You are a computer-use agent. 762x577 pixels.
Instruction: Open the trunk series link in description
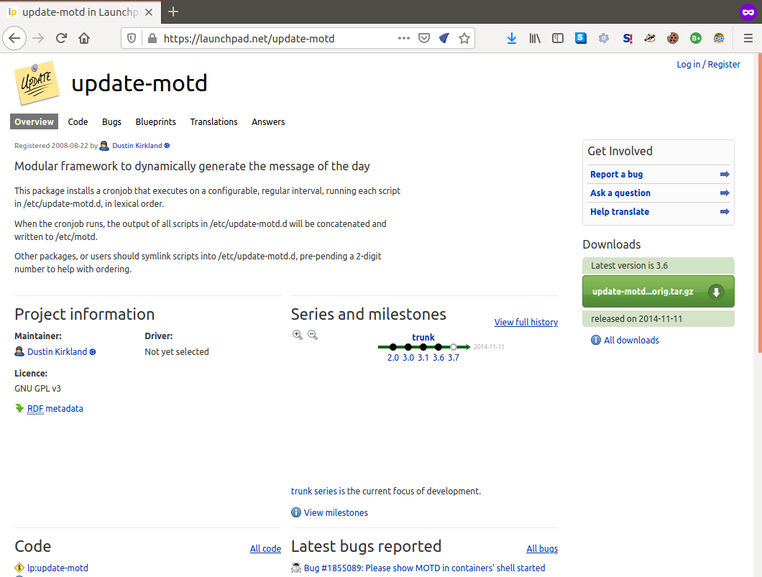[x=314, y=491]
